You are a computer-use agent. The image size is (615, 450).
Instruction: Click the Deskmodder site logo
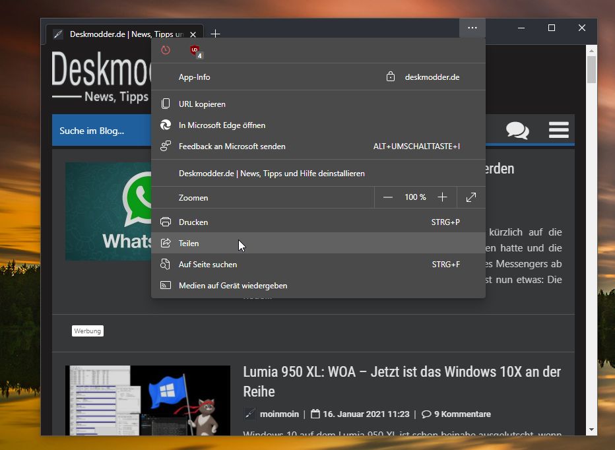(x=101, y=77)
